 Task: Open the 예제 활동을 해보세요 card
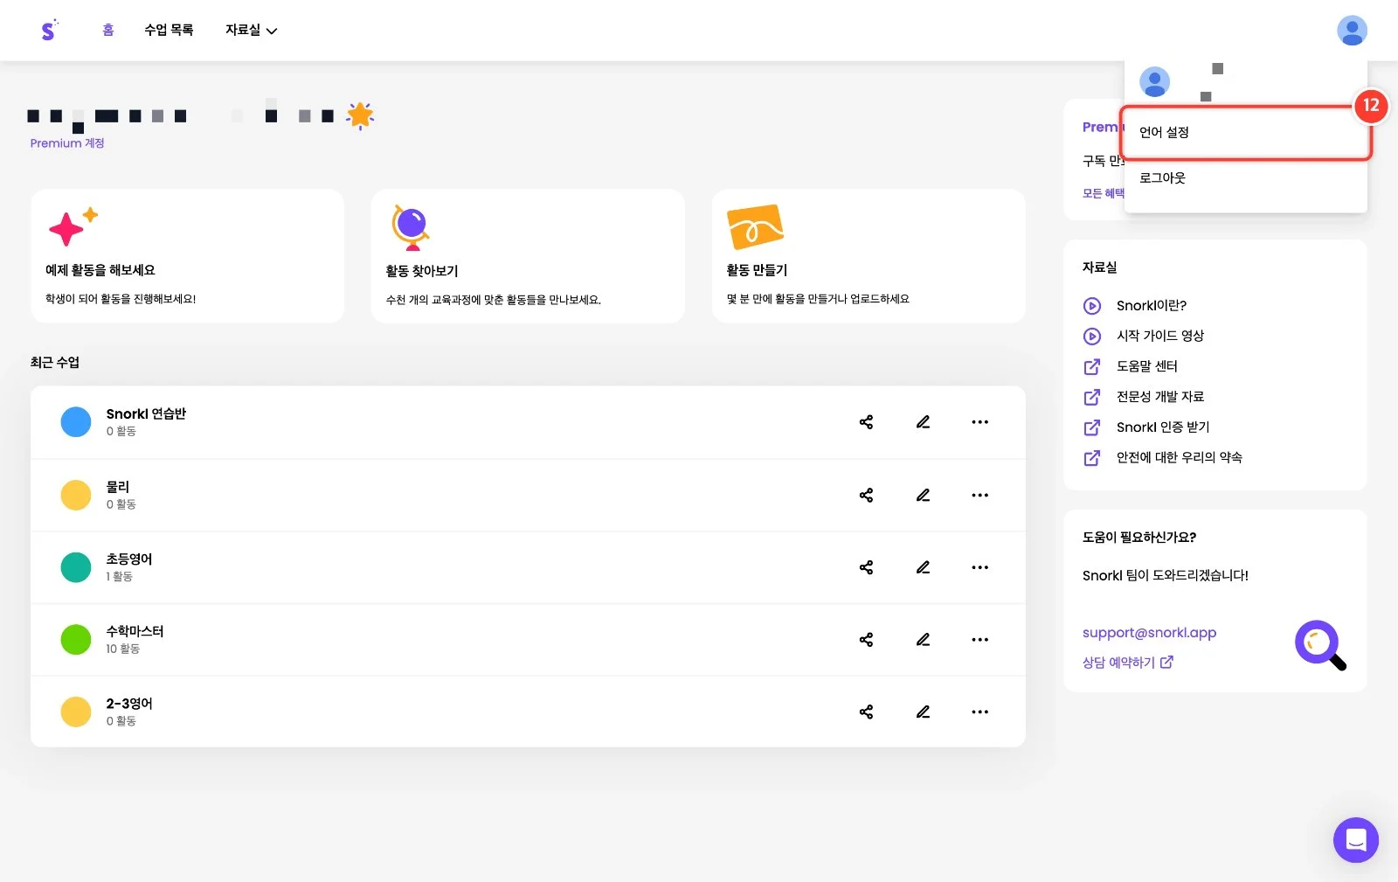pos(187,256)
